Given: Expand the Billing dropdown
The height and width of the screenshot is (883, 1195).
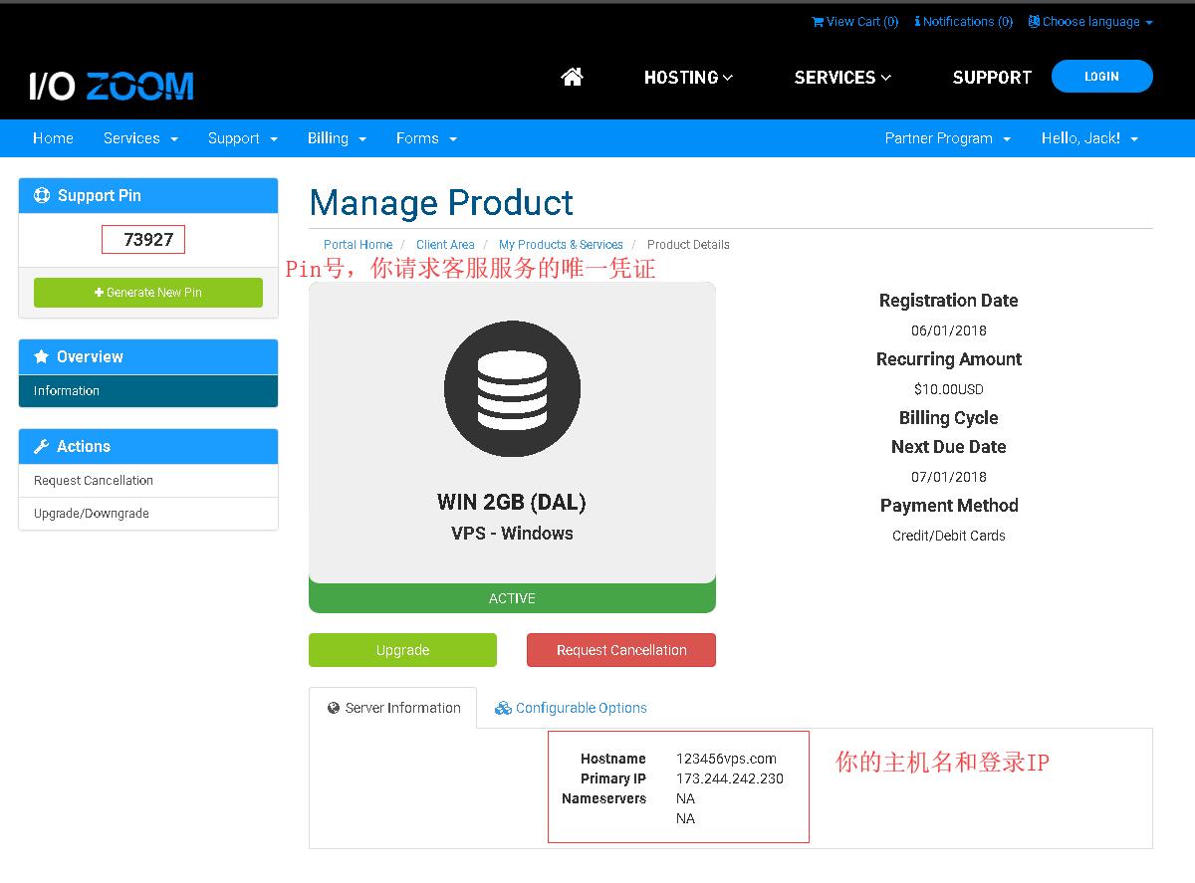Looking at the screenshot, I should tap(337, 138).
